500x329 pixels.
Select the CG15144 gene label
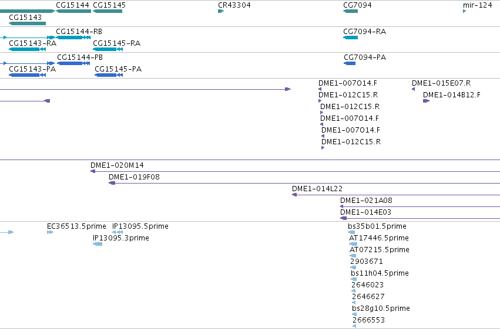(x=72, y=5)
